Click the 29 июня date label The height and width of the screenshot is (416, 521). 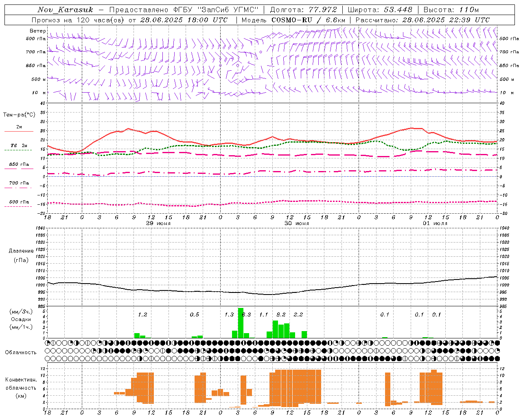pyautogui.click(x=158, y=223)
